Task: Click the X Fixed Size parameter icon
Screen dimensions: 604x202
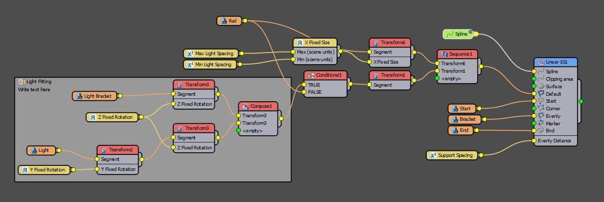Action: pos(299,43)
